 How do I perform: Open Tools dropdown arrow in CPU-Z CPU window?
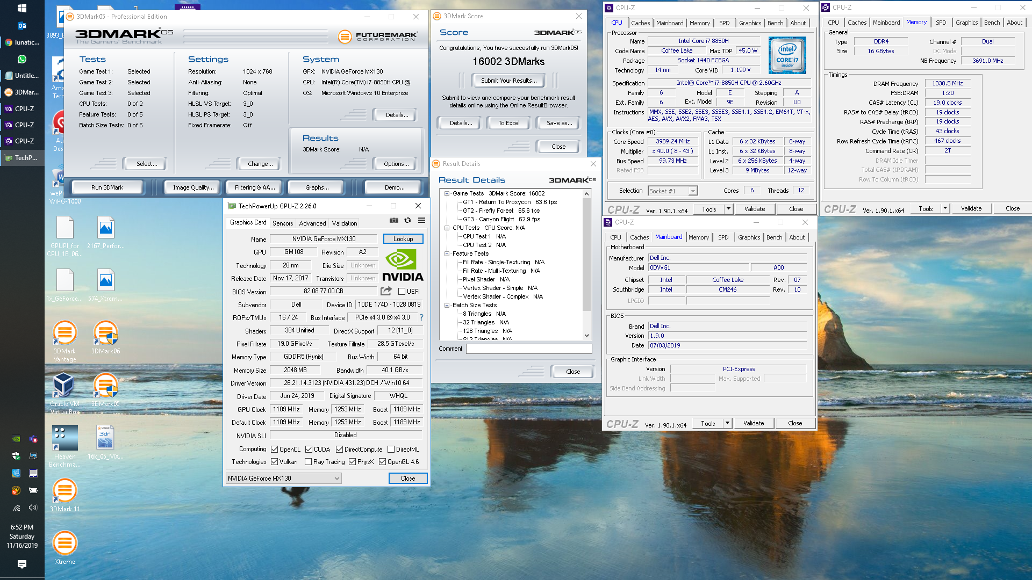point(729,209)
